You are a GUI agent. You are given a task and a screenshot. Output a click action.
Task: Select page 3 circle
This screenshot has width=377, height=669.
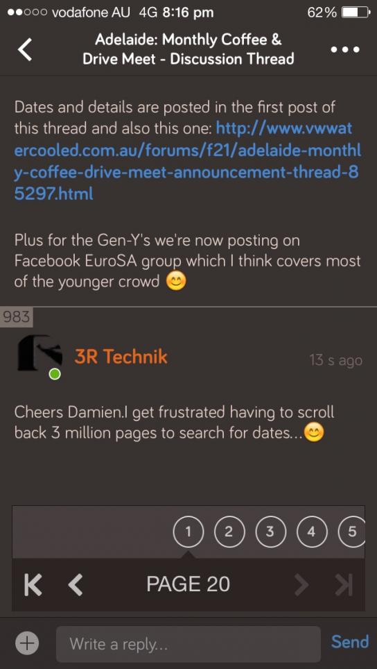tap(270, 531)
